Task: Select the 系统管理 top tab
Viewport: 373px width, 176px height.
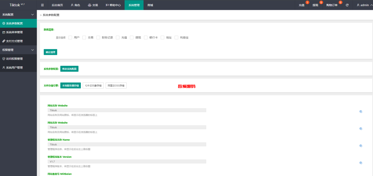Action: (x=134, y=5)
